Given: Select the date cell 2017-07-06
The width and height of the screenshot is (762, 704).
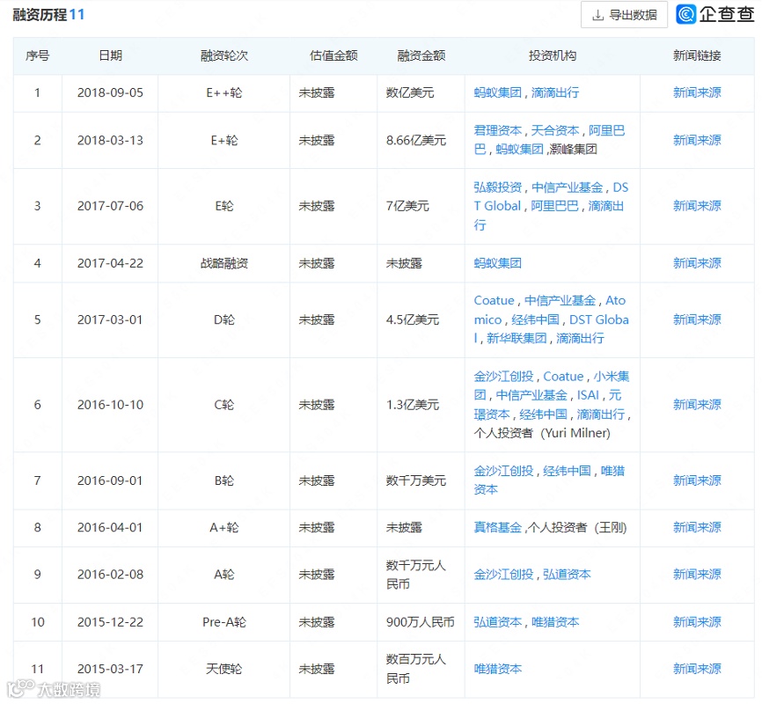Looking at the screenshot, I should click(110, 206).
